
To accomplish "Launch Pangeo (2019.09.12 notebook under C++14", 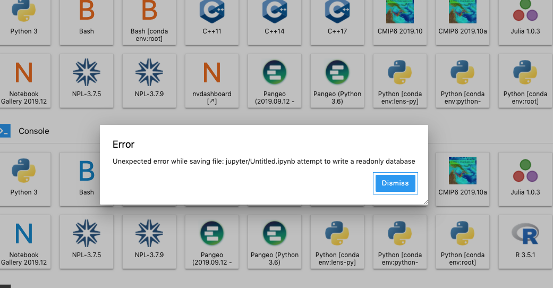I will [275, 81].
